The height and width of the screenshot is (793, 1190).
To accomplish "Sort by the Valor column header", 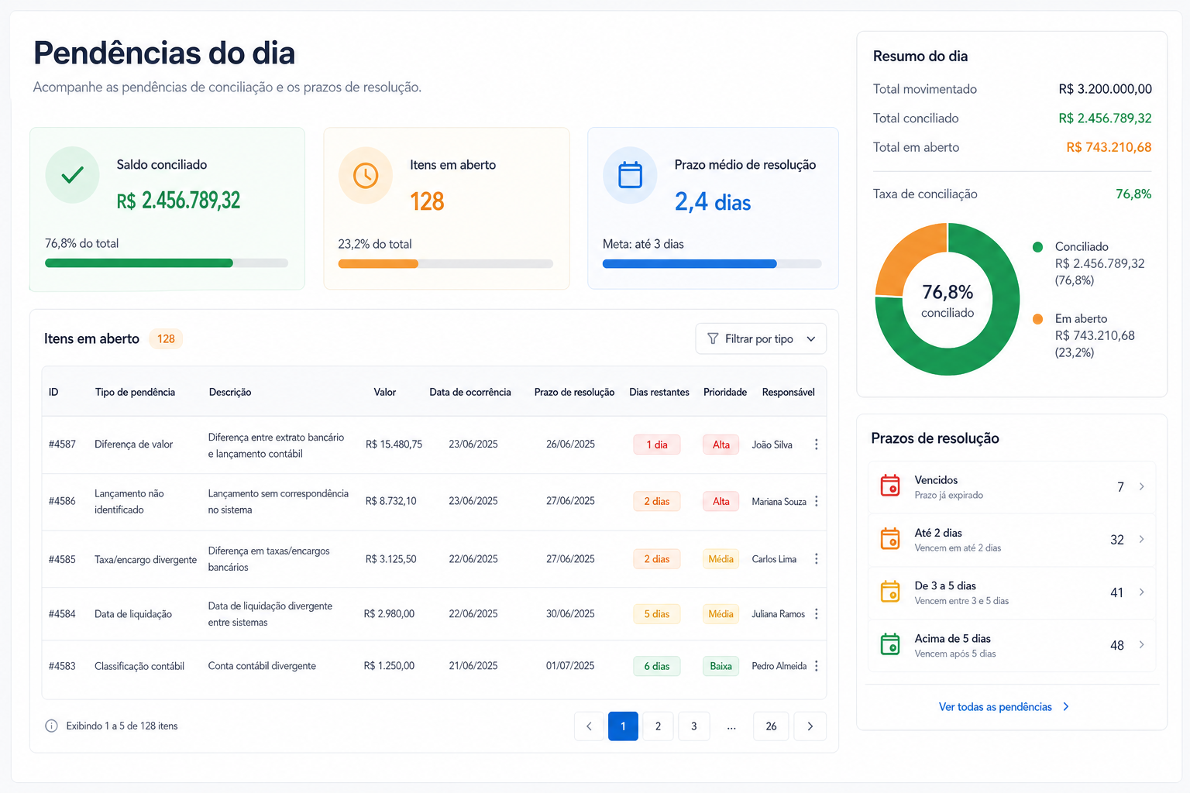I will tap(384, 392).
